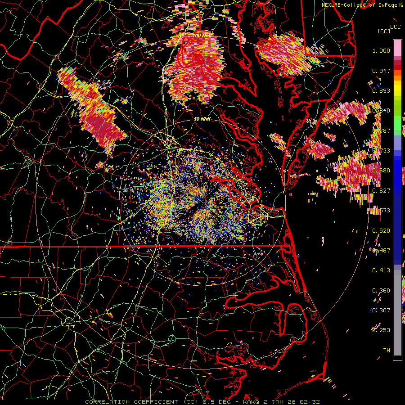Click the 50 NMI range ring label
This screenshot has width=405, height=405.
[x=202, y=119]
